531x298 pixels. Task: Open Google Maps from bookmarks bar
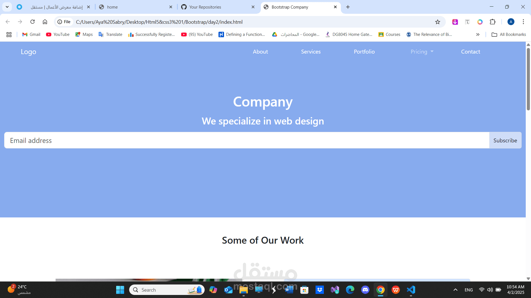coord(84,34)
